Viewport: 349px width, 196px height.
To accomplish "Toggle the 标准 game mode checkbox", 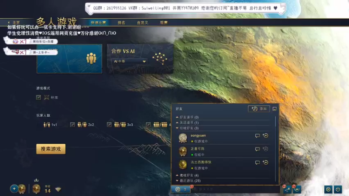I will click(38, 97).
